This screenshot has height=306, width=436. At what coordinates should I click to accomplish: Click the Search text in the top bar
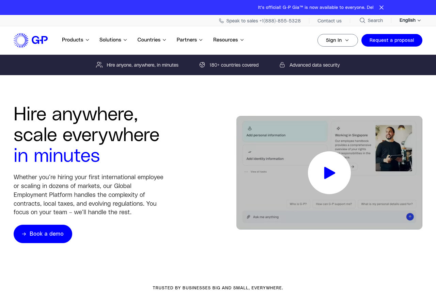pyautogui.click(x=375, y=20)
